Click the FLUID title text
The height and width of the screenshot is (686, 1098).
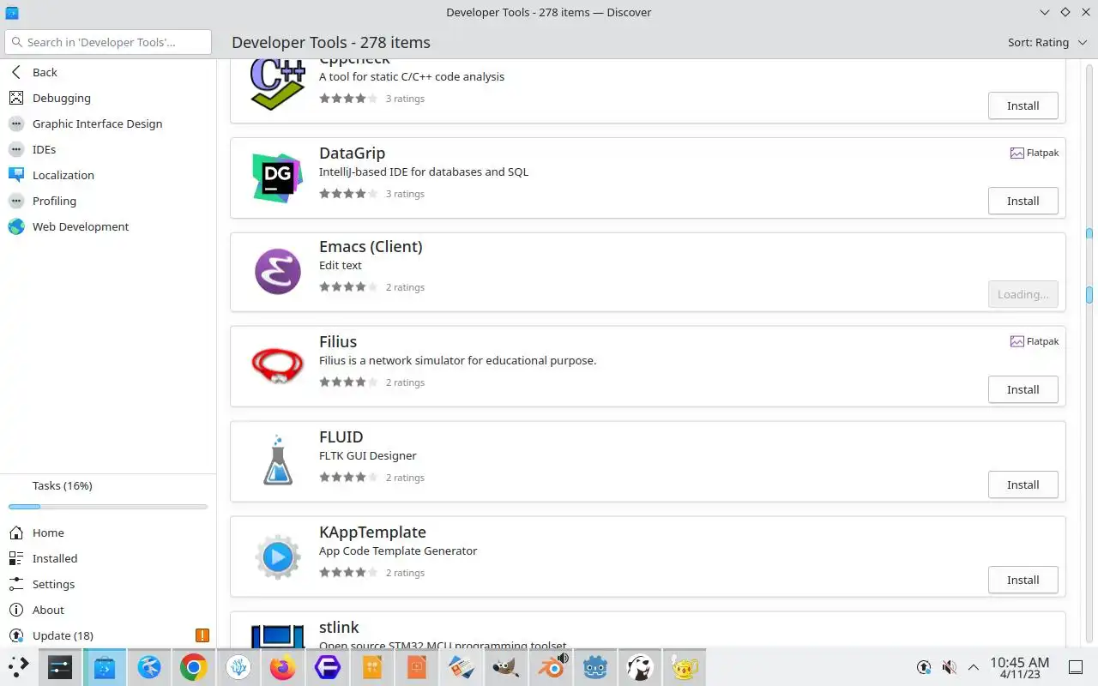[341, 436]
